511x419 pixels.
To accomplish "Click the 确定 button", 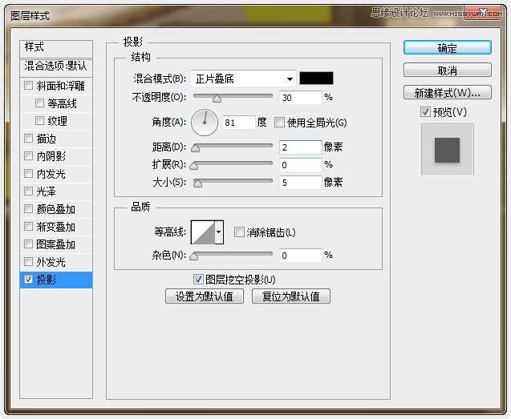I will (447, 48).
